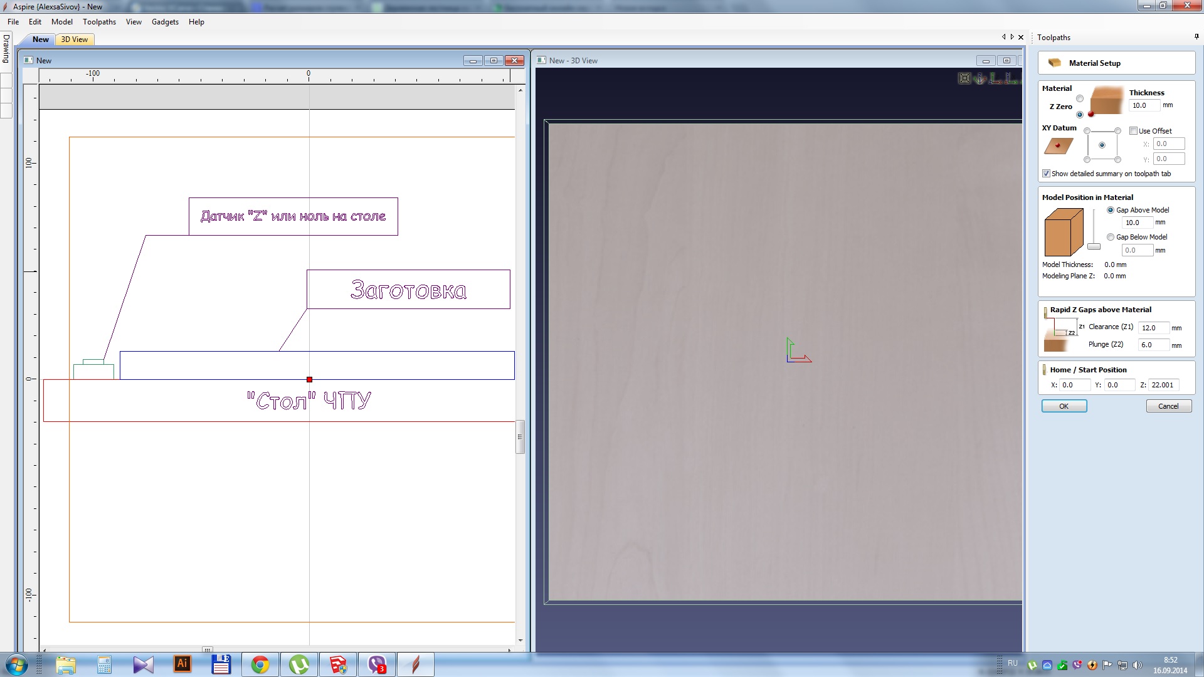1204x677 pixels.
Task: Open Adobe Illustrator from the taskbar
Action: (x=182, y=664)
